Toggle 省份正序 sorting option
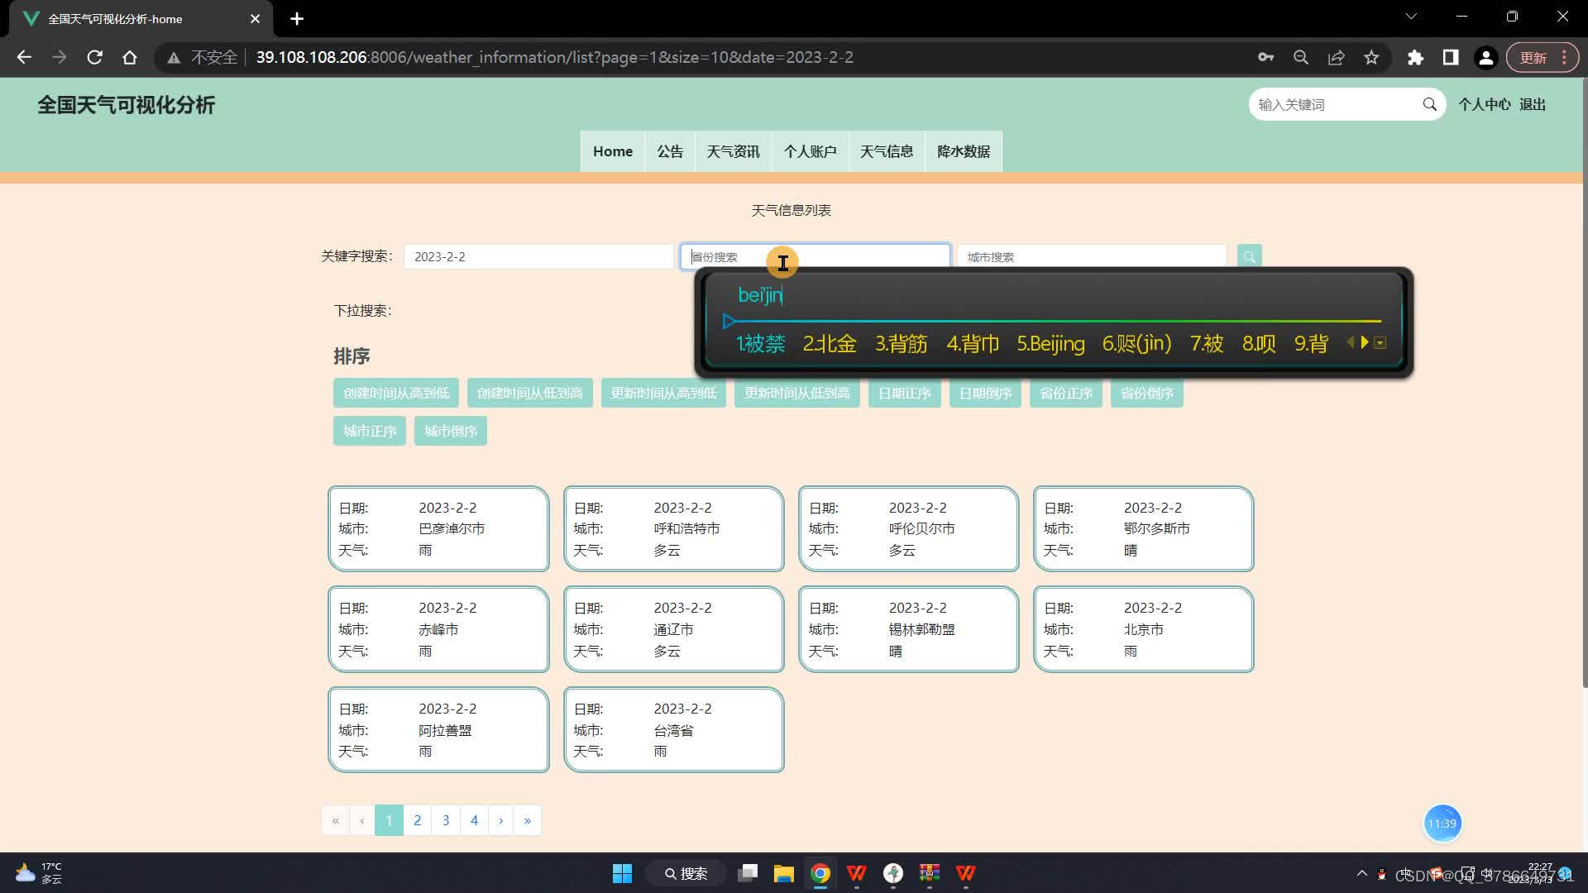Viewport: 1588px width, 893px height. (1065, 393)
